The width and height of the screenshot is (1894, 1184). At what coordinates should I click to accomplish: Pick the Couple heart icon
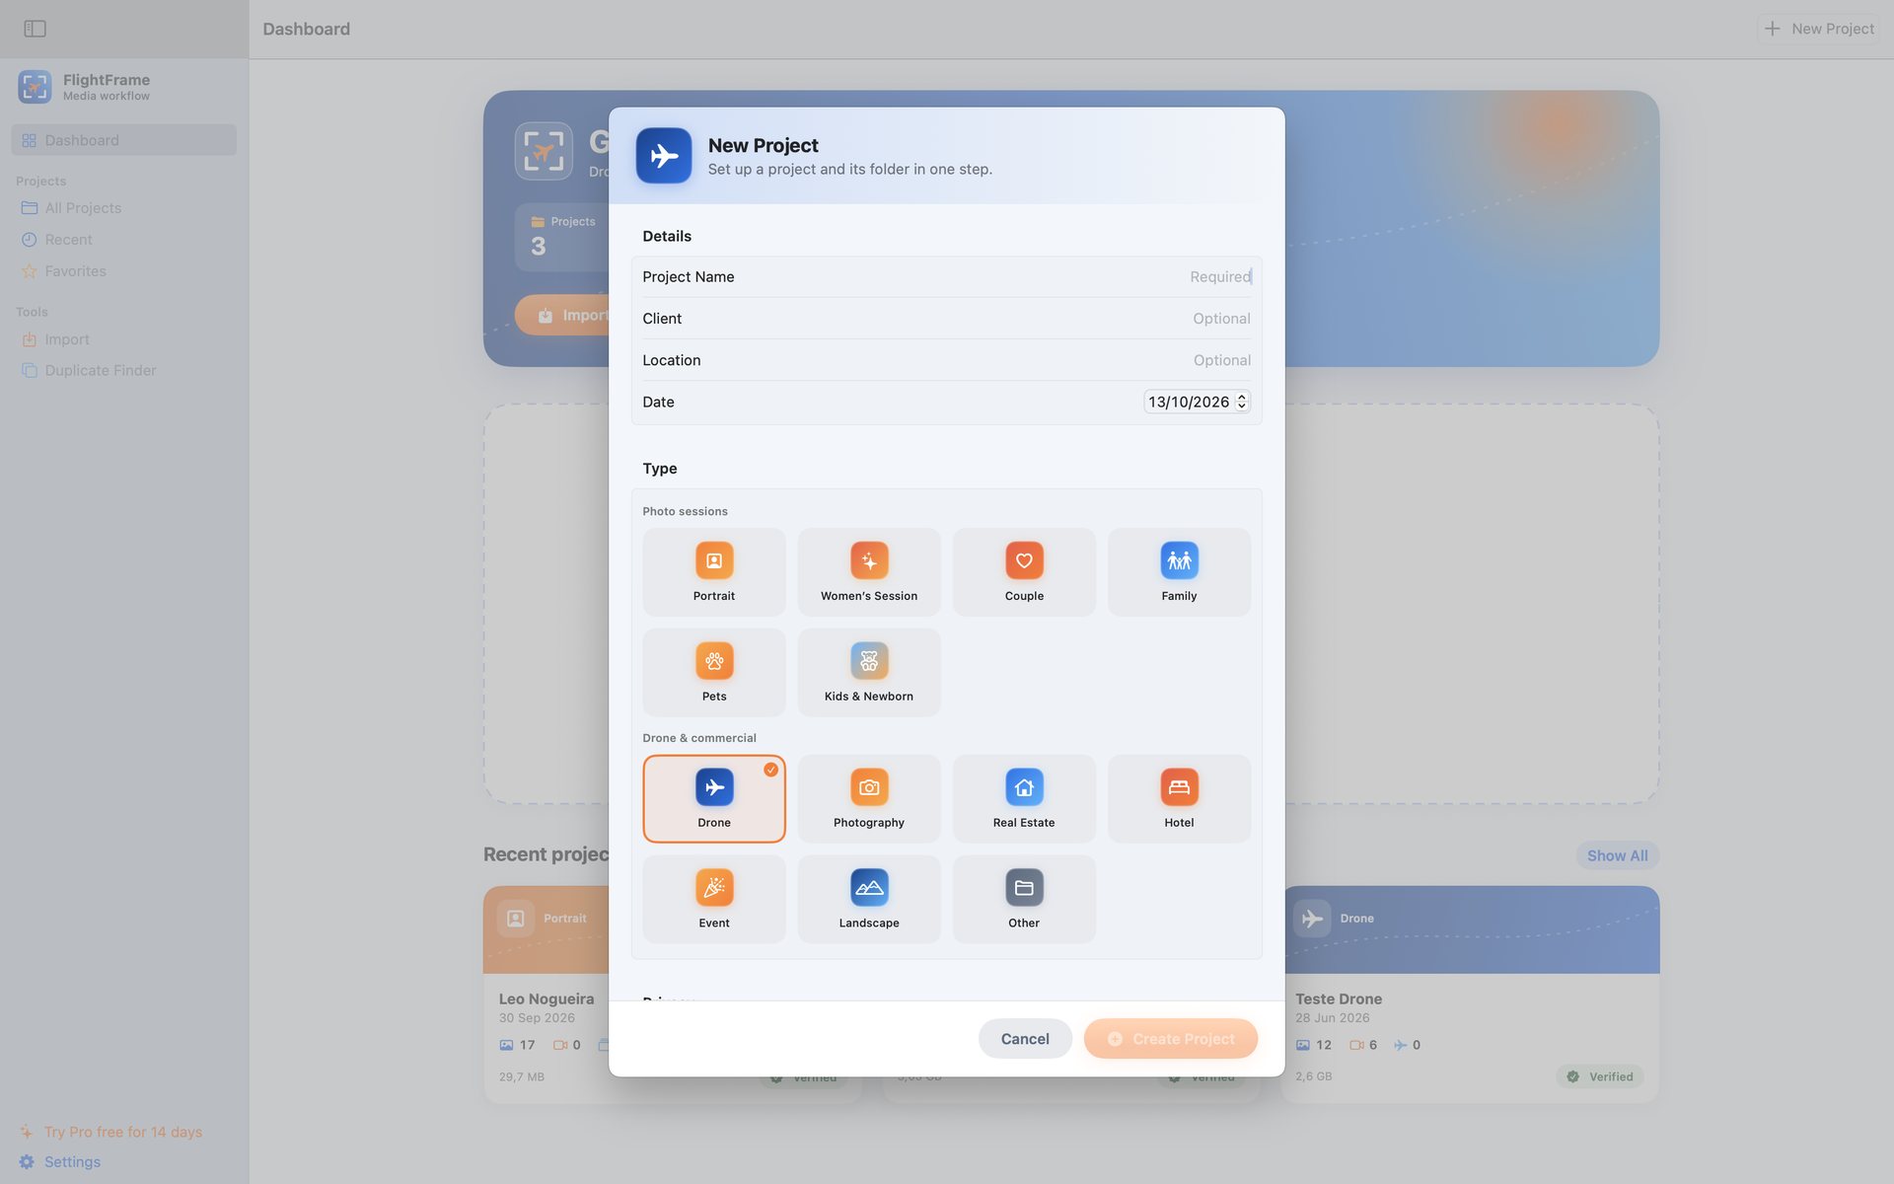[x=1024, y=560]
